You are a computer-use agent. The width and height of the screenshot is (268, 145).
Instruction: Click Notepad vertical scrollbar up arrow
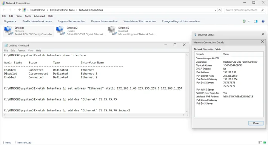[186, 55]
